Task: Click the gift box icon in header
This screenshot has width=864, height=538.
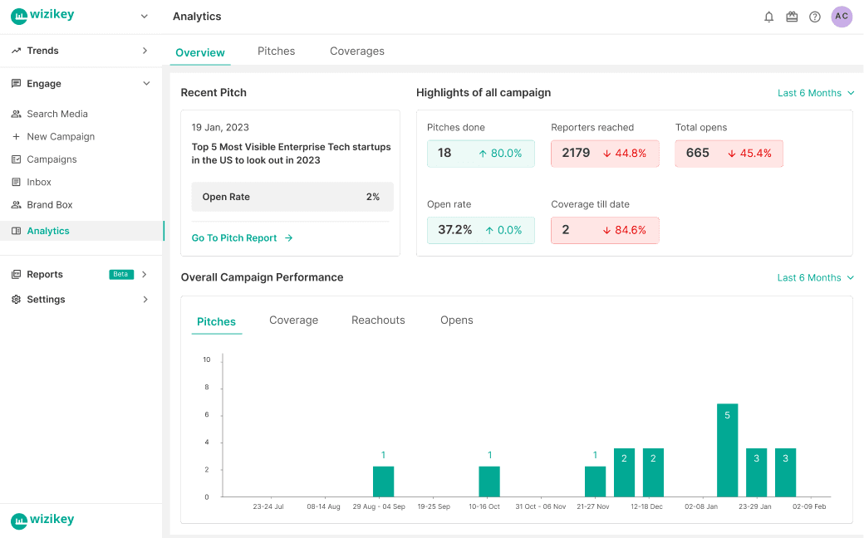Action: click(792, 17)
